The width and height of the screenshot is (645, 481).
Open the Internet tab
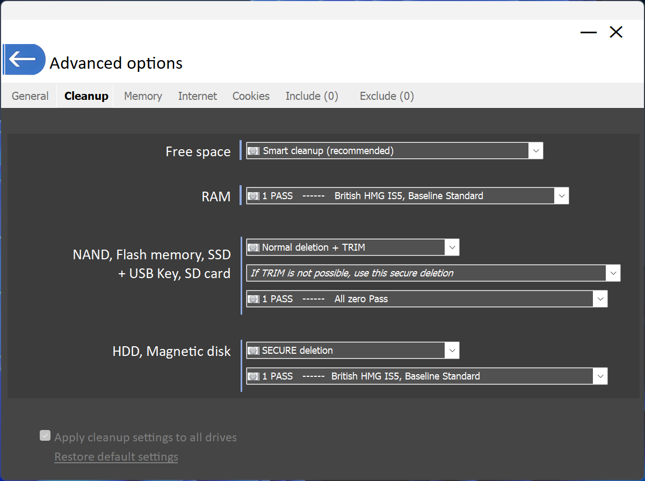click(x=198, y=96)
